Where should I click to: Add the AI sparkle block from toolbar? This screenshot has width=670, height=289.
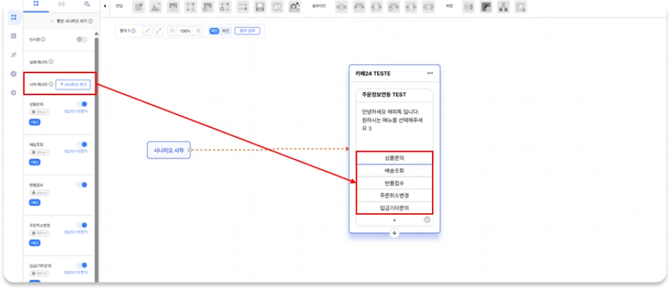[294, 6]
